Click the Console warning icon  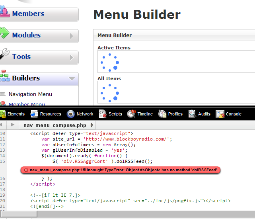220,114
